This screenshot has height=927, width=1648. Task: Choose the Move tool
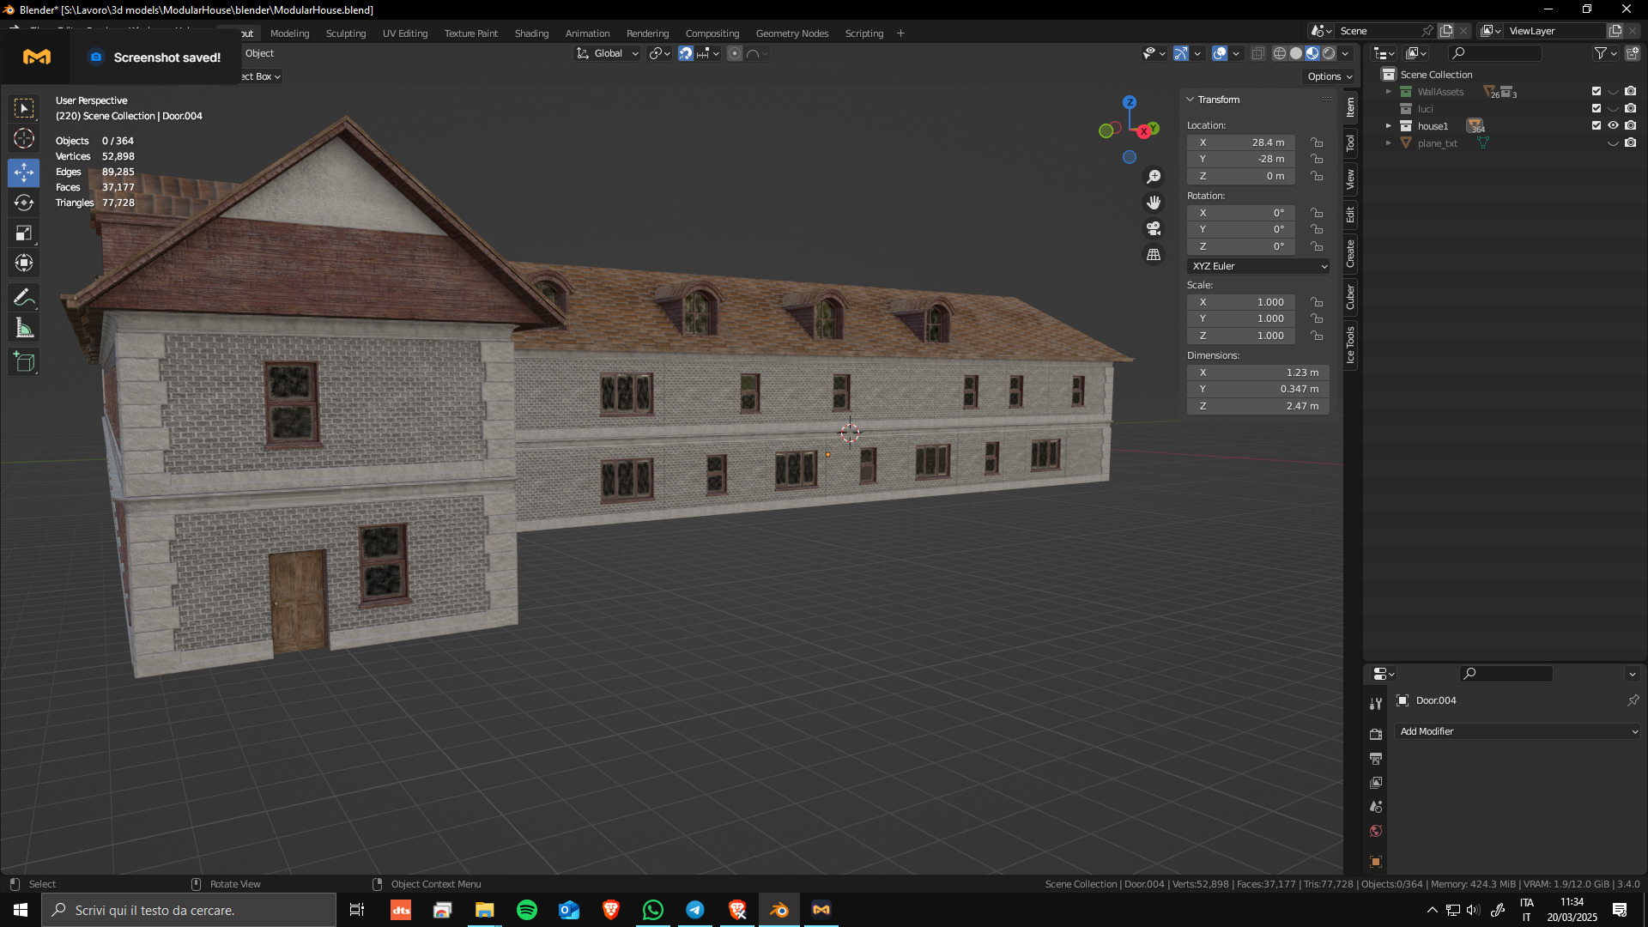(x=24, y=173)
